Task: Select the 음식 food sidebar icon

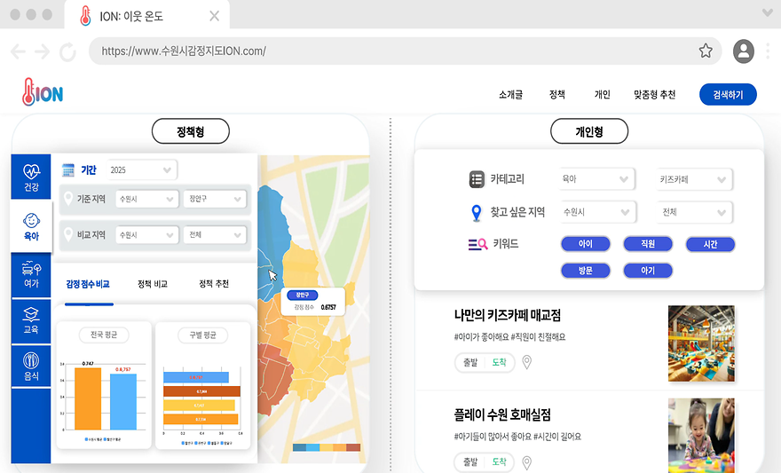Action: tap(31, 366)
